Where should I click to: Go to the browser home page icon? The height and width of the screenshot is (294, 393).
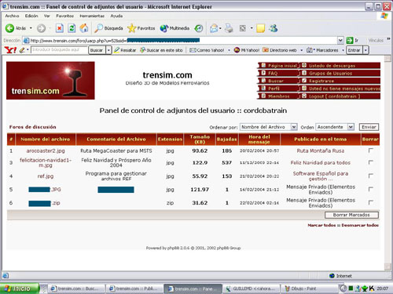(84, 28)
